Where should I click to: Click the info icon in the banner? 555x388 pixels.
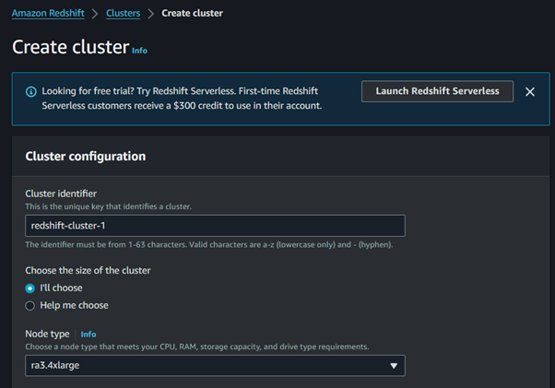tap(31, 91)
